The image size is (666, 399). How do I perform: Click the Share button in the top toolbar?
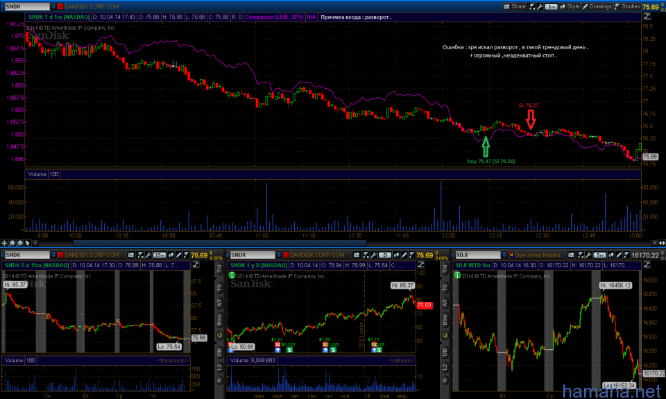513,6
